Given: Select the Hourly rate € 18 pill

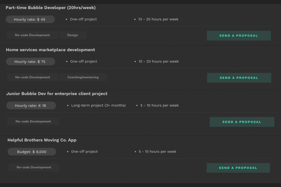Looking at the screenshot, I should point(31,106).
